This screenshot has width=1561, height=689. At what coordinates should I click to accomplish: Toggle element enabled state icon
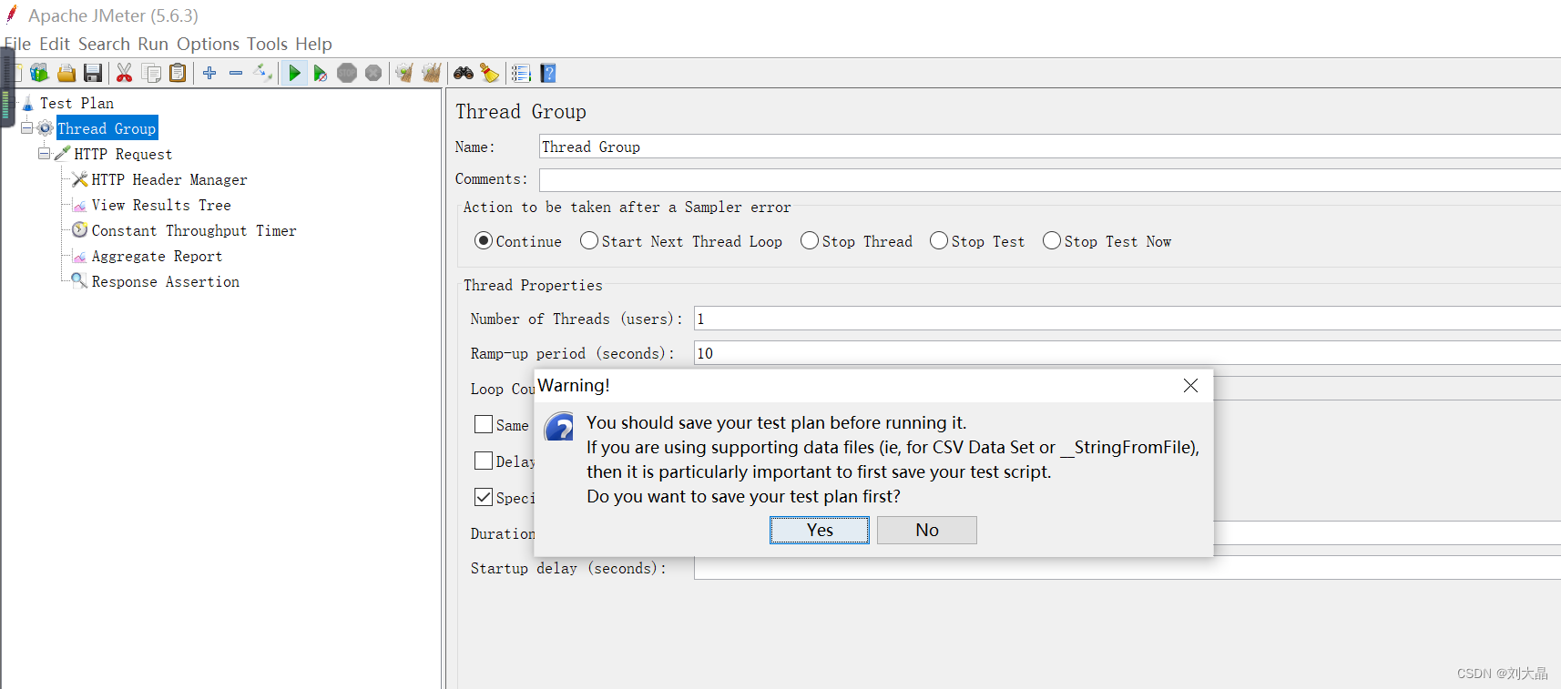[x=262, y=73]
